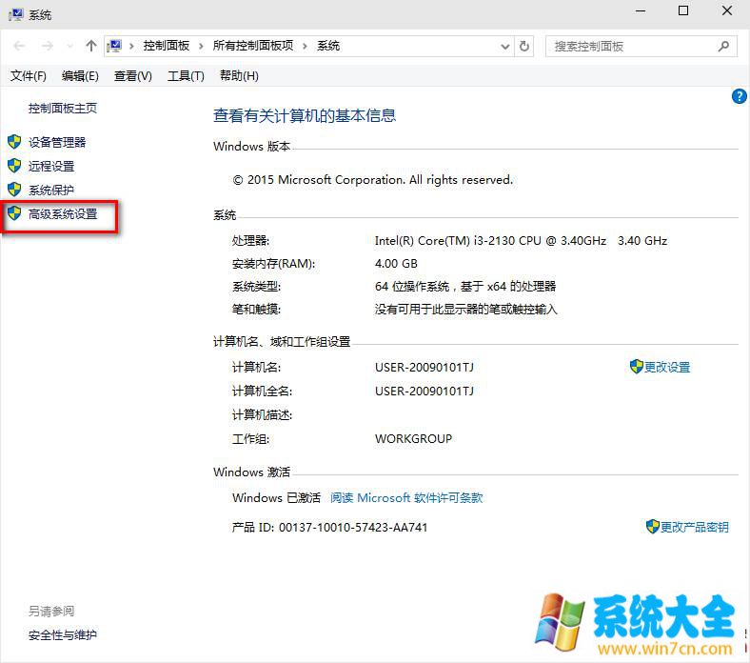The image size is (750, 663).
Task: Expand the chevron after 控制面板 in the breadcrumb
Action: coord(201,47)
